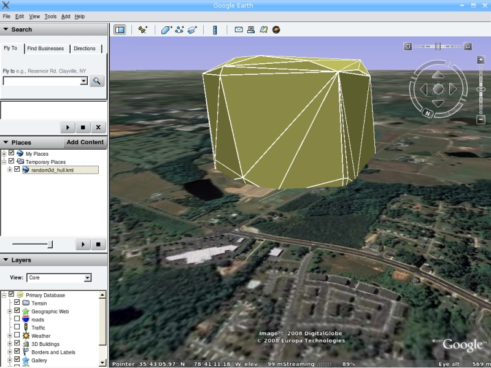The image size is (491, 368).
Task: Stop the search results tour
Action: (83, 128)
